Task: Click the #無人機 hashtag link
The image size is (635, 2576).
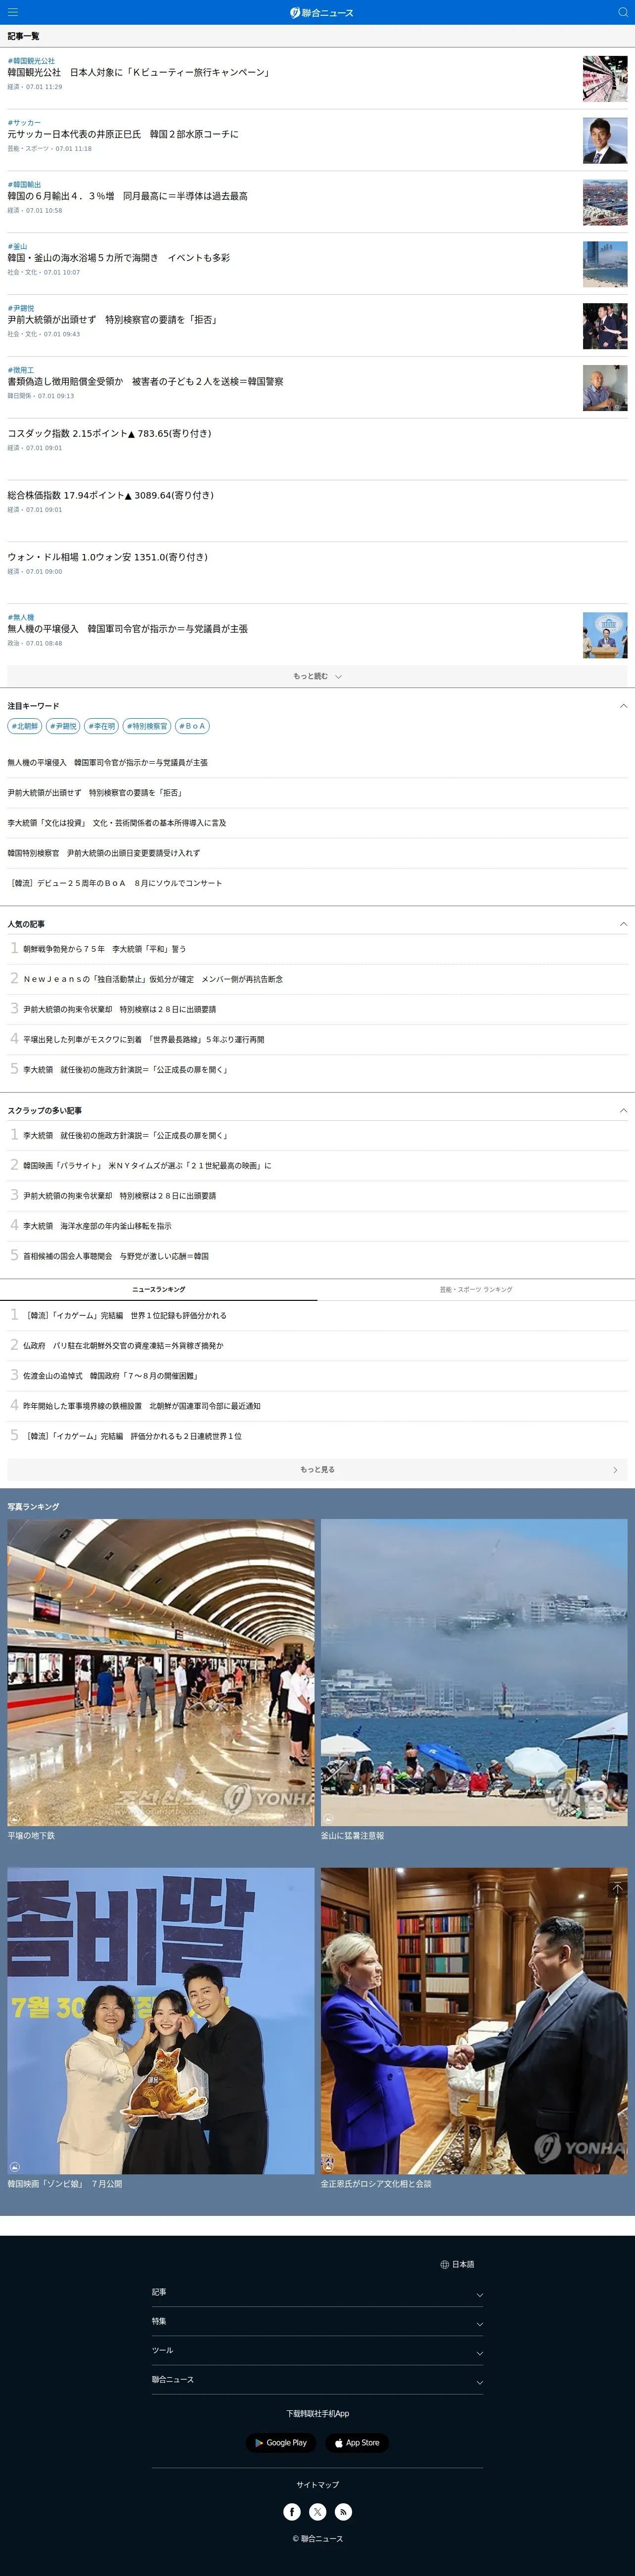Action: (21, 617)
